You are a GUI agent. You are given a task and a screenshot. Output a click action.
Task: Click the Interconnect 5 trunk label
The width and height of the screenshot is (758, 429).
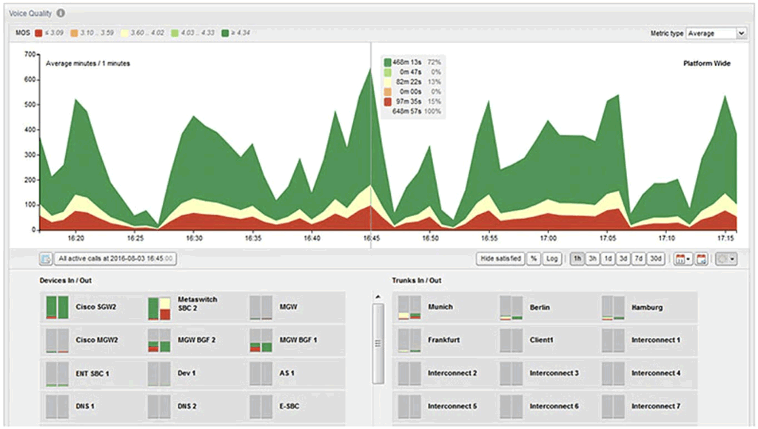452,406
